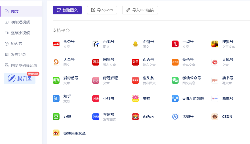Click the 头条号 platform icon
Image resolution: width=250 pixels, height=144 pixels.
click(x=56, y=44)
